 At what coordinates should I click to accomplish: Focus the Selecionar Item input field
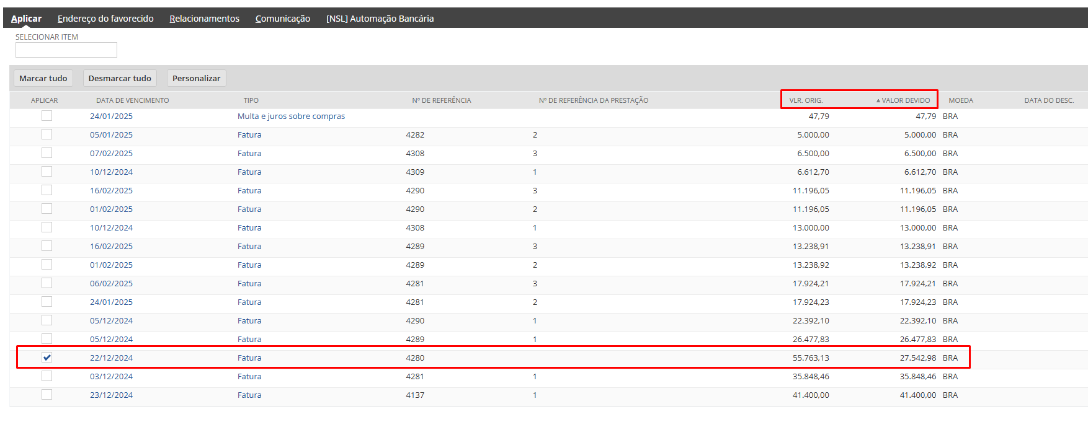66,50
